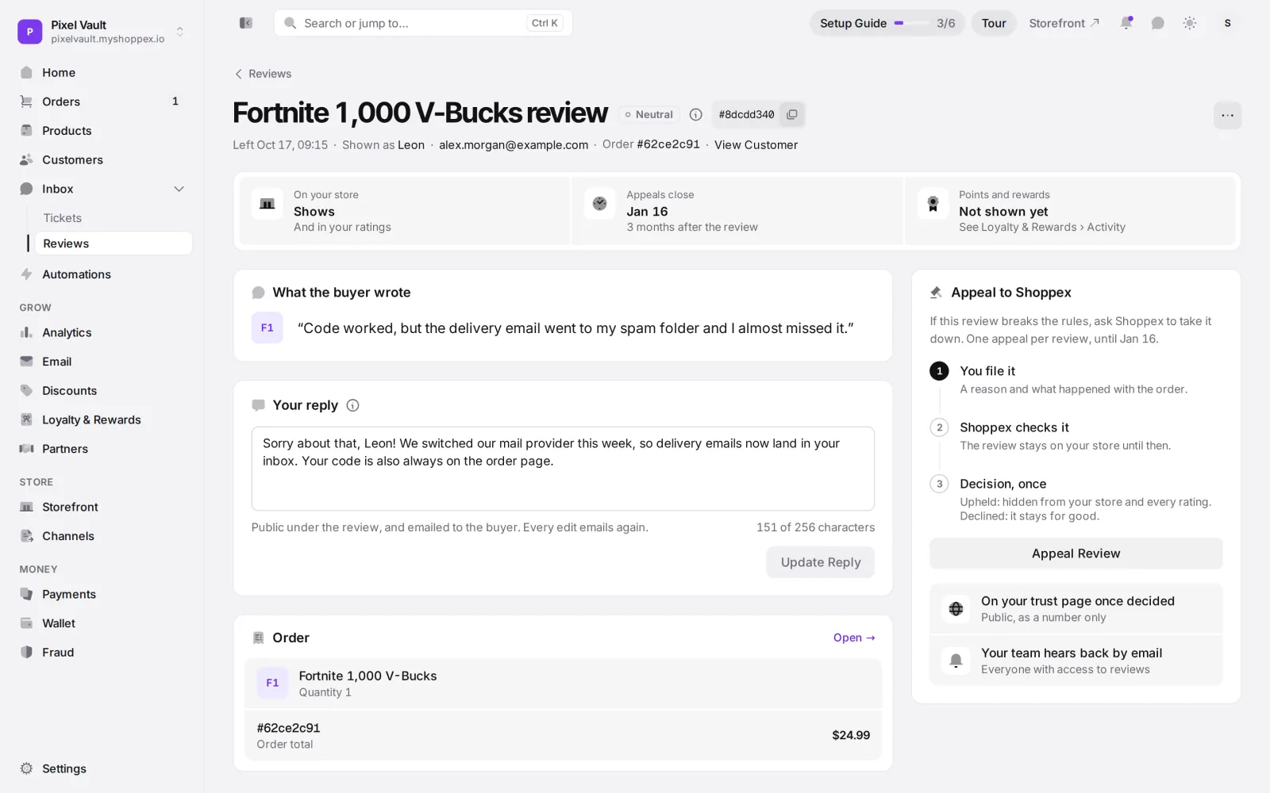Image resolution: width=1270 pixels, height=793 pixels.
Task: Click the Fraud shield icon
Action: [x=26, y=652]
